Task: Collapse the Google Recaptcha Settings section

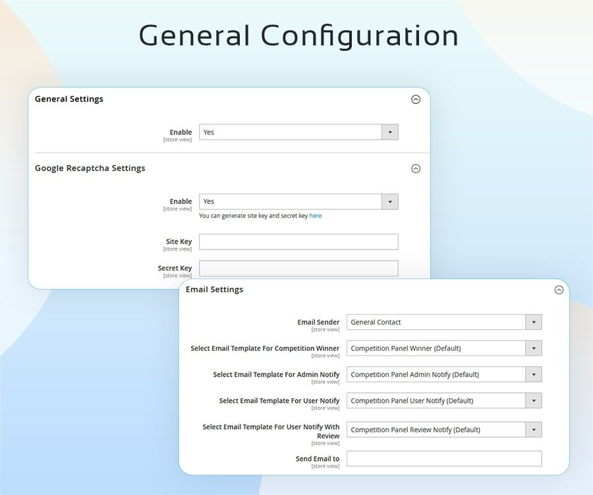Action: coord(416,169)
